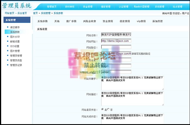Image resolution: width=190 pixels, height=125 pixels.
Task: Click 系统管理 breadcrumb link
Action: [46, 13]
